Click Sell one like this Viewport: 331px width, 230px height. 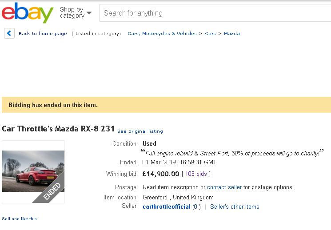tap(19, 218)
